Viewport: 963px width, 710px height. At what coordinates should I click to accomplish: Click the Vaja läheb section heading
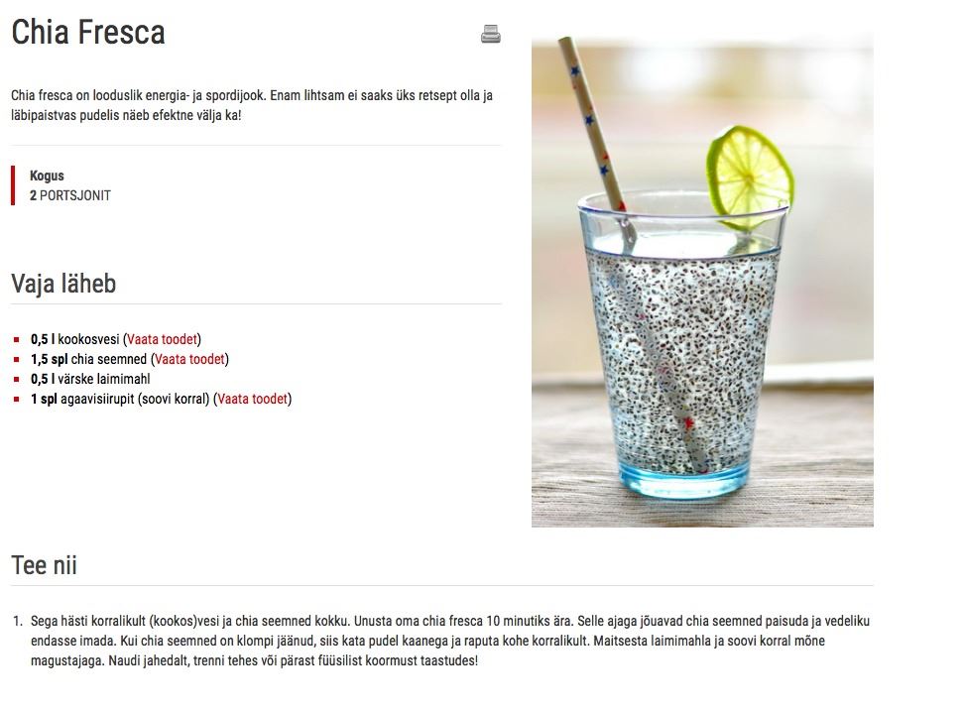(x=63, y=284)
